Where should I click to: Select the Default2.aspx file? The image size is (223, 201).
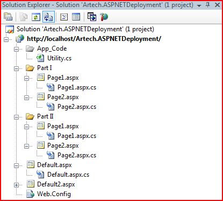[56, 184]
